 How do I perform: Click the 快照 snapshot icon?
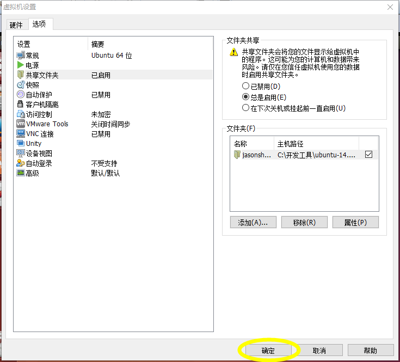coord(21,85)
